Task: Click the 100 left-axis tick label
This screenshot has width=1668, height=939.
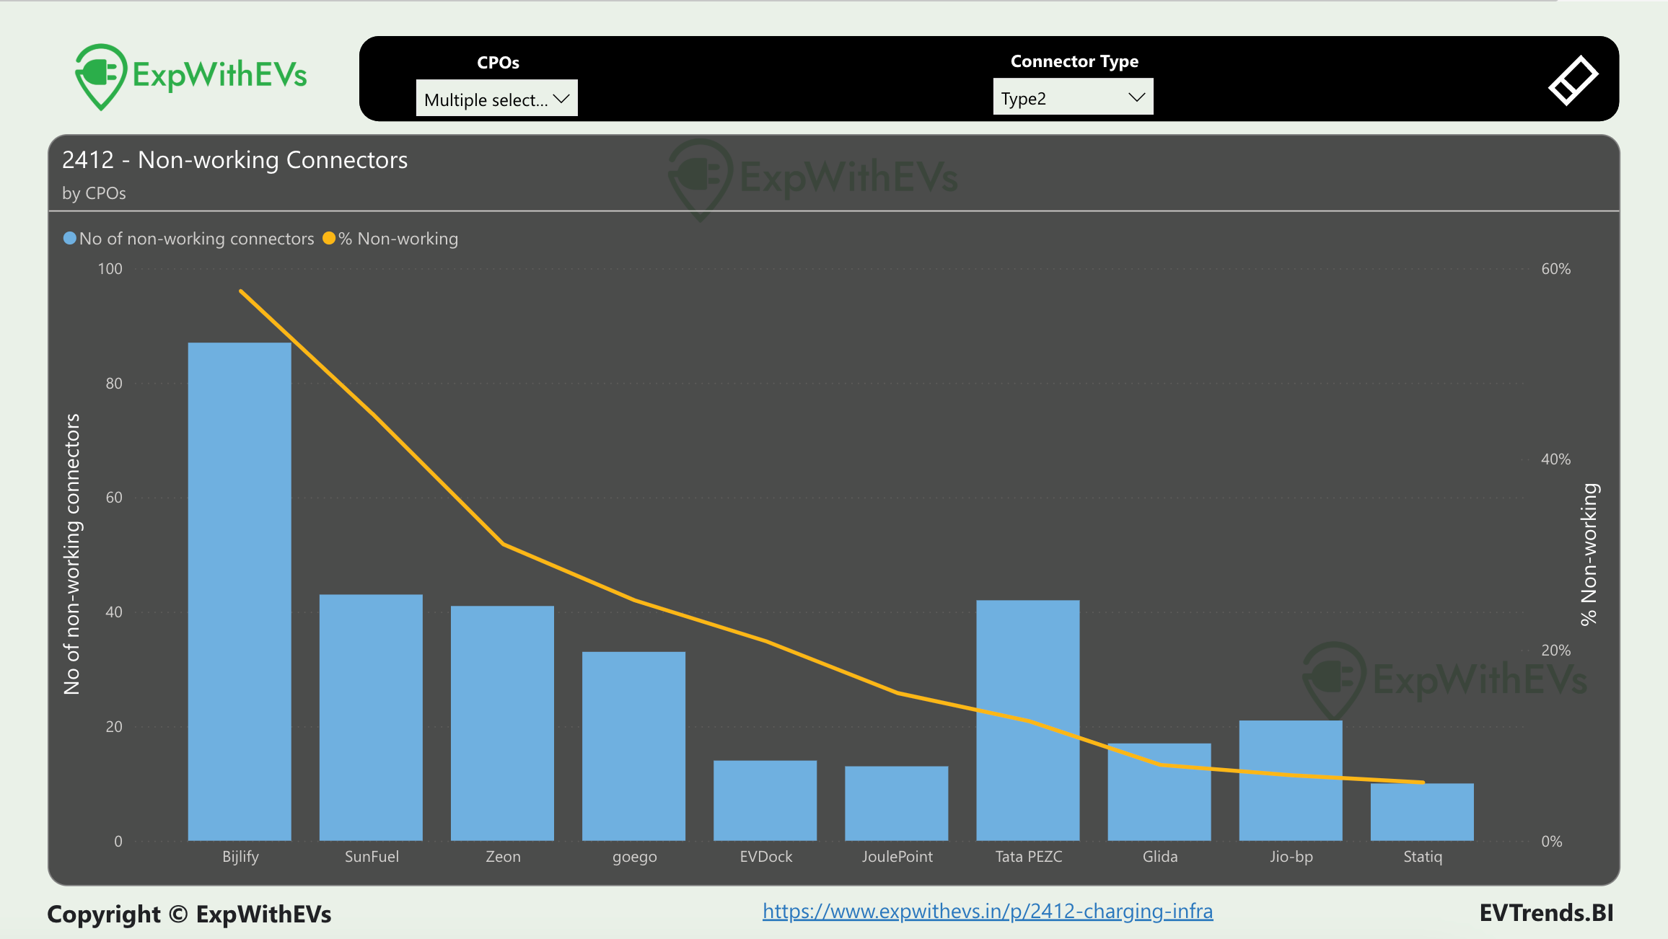Action: tap(110, 269)
